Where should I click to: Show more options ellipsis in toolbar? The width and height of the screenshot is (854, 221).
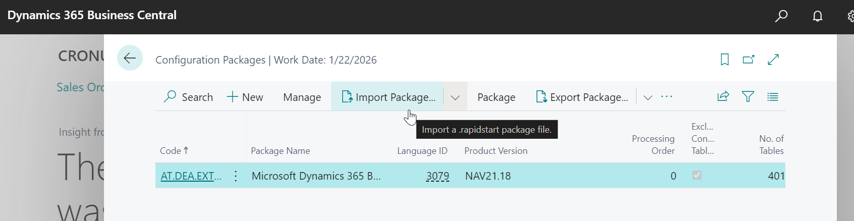click(x=667, y=96)
